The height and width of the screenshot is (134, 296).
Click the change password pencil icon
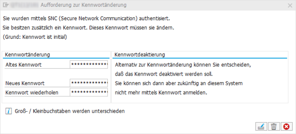[x=261, y=127]
